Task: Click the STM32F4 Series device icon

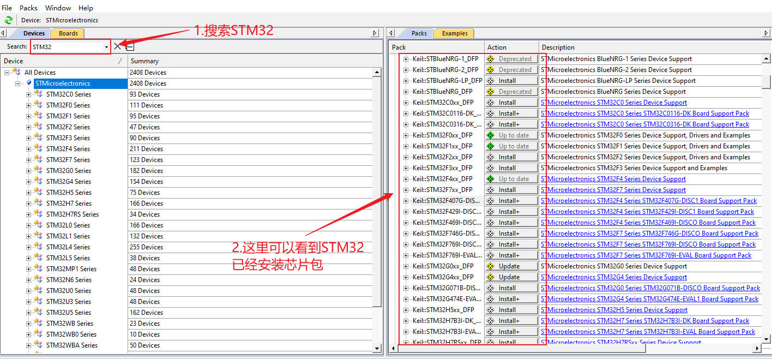Action: tap(38, 148)
